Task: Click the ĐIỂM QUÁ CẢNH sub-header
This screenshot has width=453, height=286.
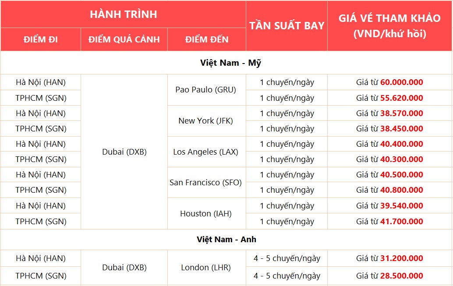Action: click(x=124, y=39)
